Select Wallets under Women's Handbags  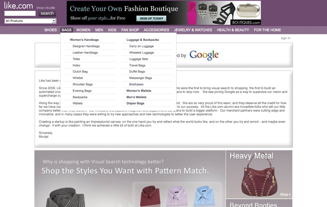[x=77, y=103]
